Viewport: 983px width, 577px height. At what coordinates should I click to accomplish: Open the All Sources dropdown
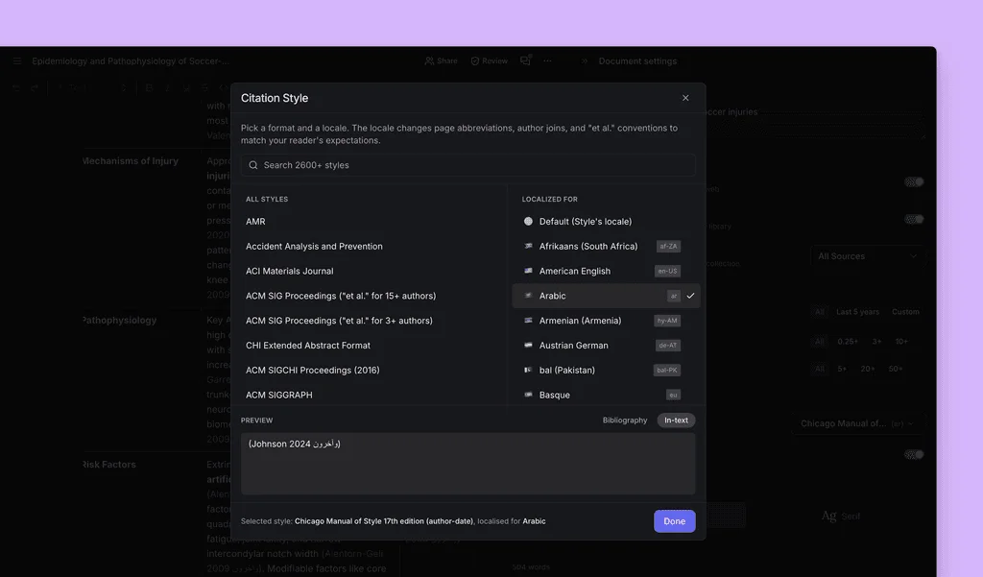click(867, 256)
